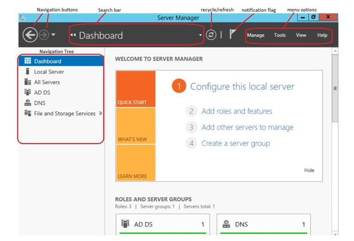Click the All Servers icon in sidebar
354x241 pixels.
tap(28, 82)
